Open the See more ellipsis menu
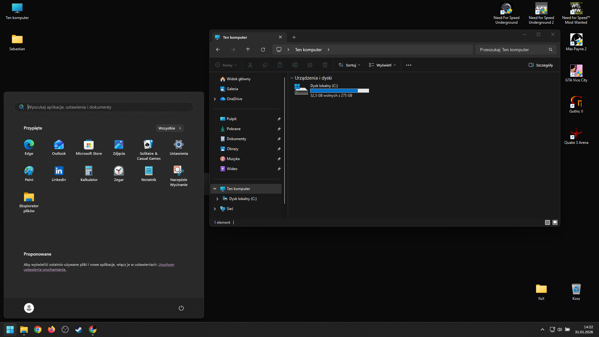 [x=409, y=65]
